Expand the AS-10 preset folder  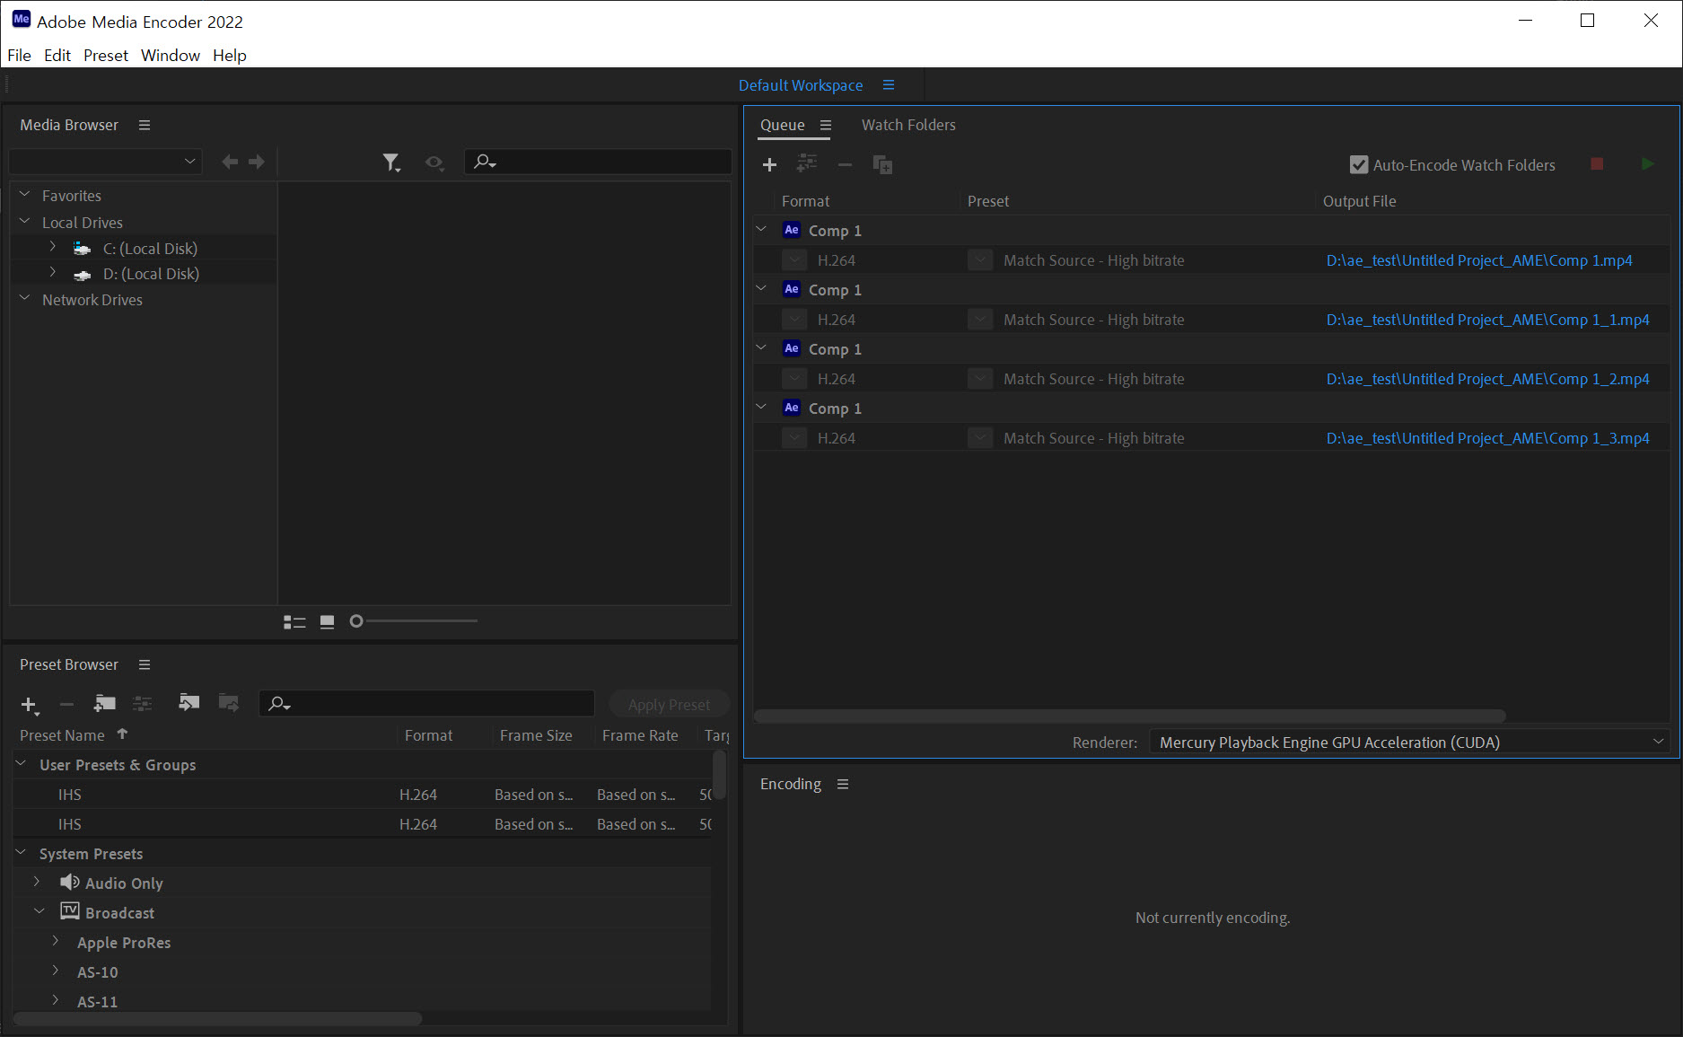(56, 971)
